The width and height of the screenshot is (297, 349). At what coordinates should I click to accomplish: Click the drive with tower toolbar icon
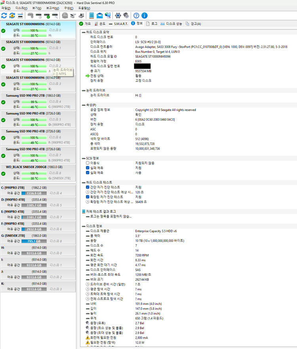[82, 15]
